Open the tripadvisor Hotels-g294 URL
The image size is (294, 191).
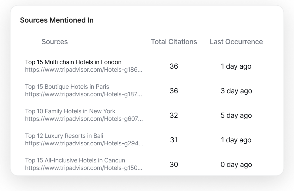click(x=84, y=143)
